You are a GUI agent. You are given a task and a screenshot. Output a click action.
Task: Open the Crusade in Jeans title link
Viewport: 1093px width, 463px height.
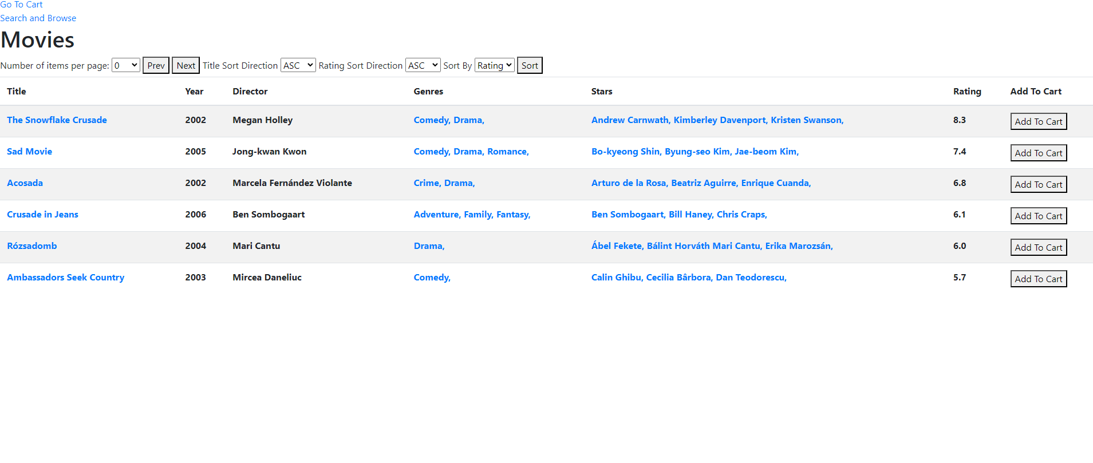click(x=42, y=215)
